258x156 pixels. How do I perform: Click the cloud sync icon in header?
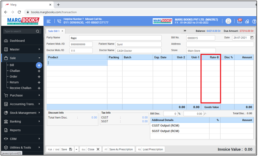click(247, 21)
